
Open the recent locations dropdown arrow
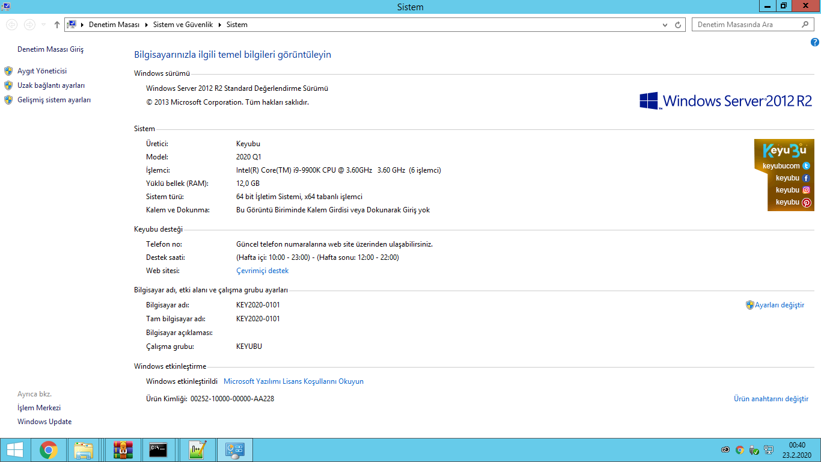[x=44, y=25]
